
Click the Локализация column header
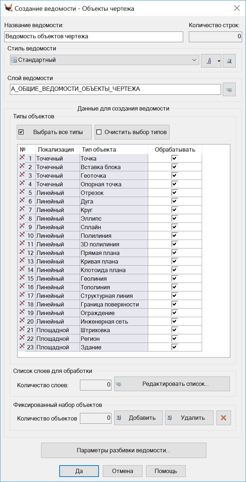[x=56, y=149]
